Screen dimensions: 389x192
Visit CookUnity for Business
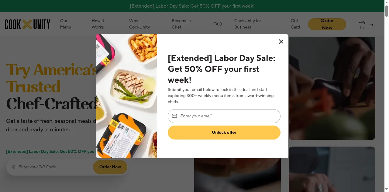(x=248, y=24)
